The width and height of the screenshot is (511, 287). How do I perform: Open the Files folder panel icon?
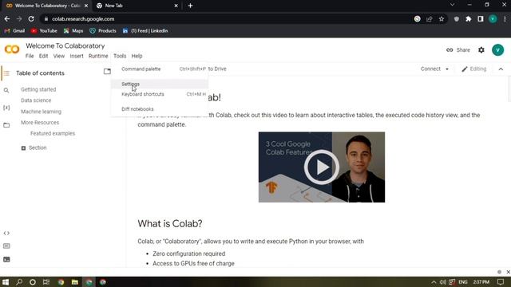click(6, 125)
